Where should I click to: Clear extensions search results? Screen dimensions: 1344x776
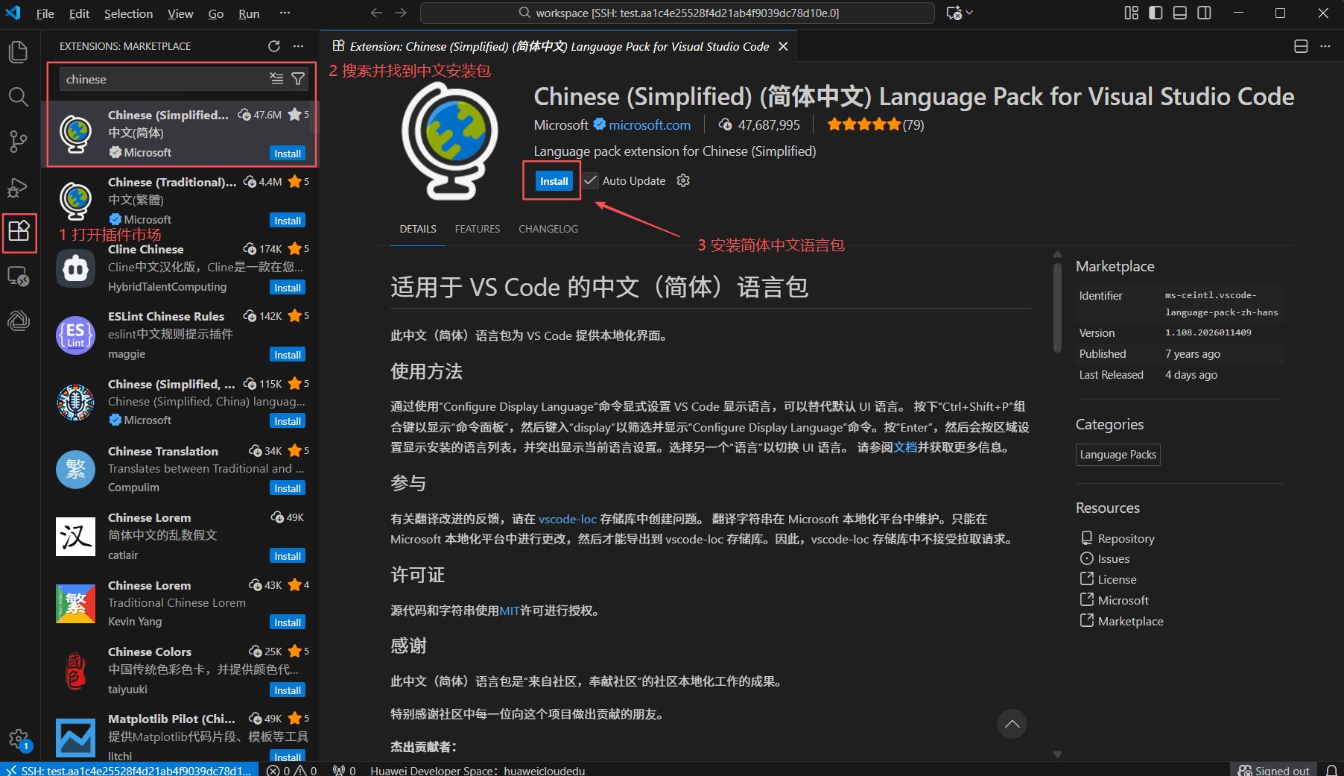(x=276, y=79)
